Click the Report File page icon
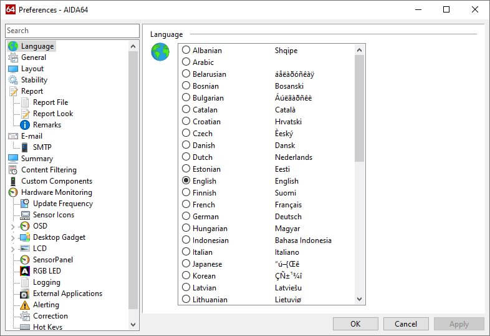 point(25,102)
